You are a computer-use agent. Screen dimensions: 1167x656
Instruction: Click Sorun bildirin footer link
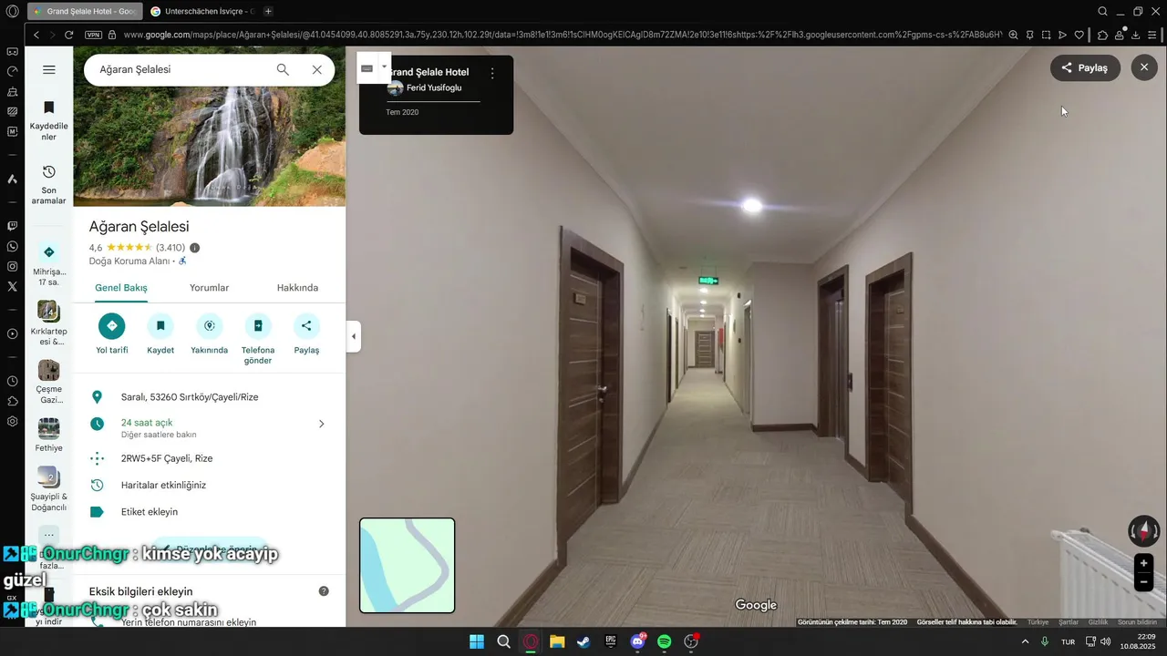click(x=1137, y=622)
